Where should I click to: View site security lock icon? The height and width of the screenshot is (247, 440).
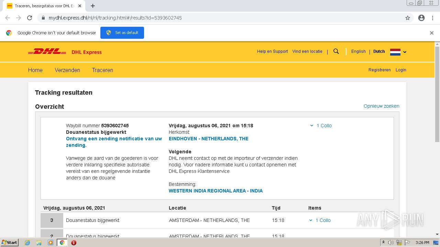[x=43, y=18]
